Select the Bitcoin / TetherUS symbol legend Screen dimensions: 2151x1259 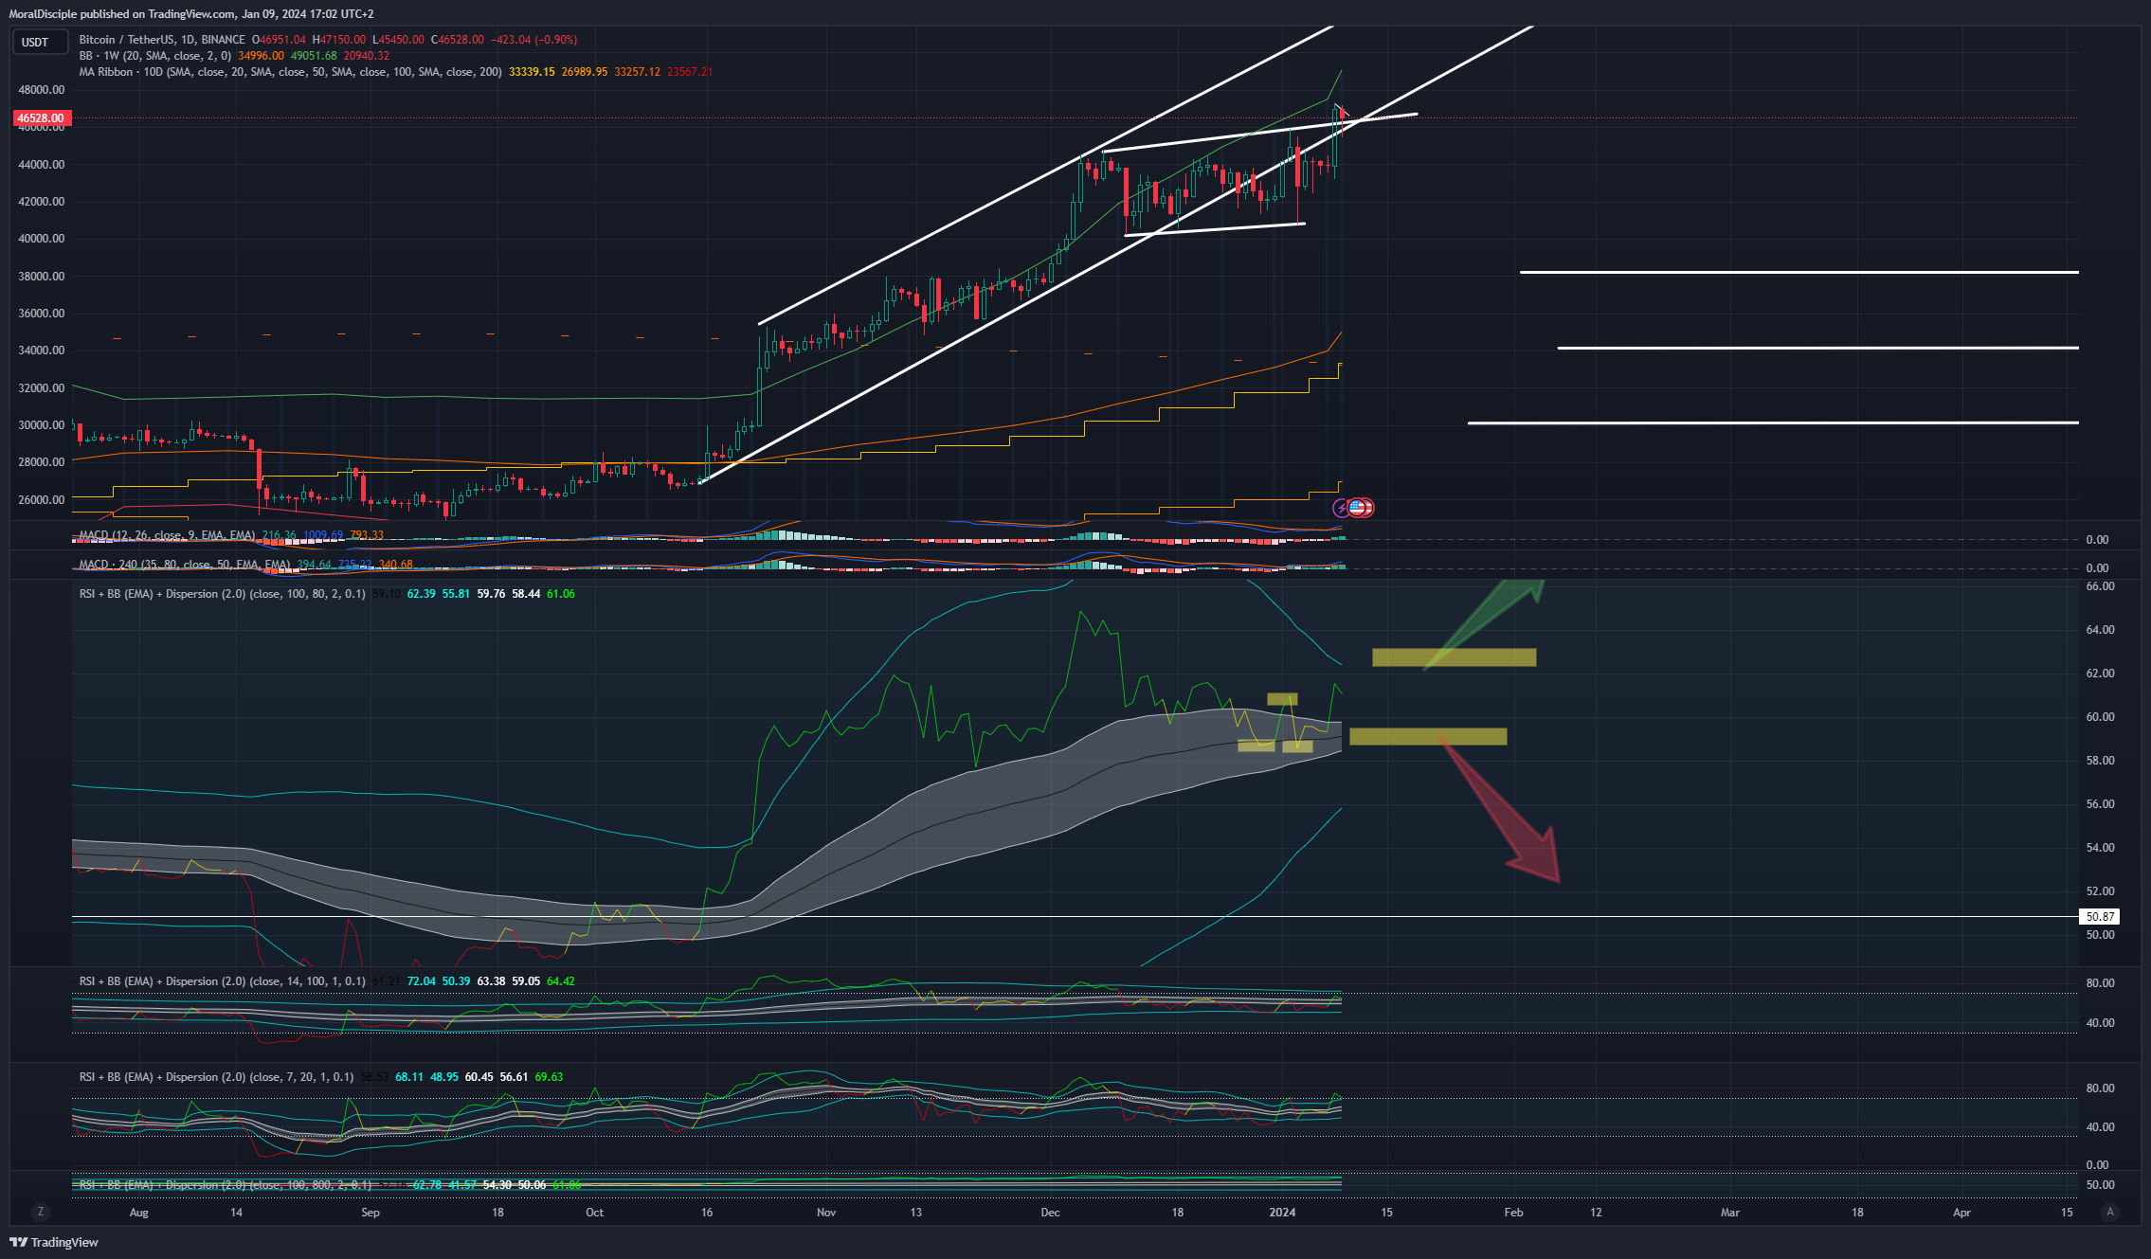[162, 40]
